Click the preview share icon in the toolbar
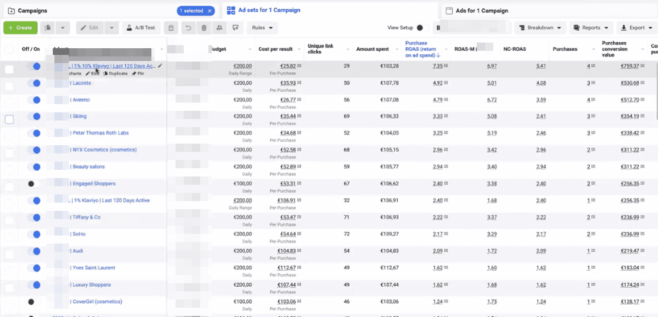The height and width of the screenshot is (317, 658). (x=235, y=28)
